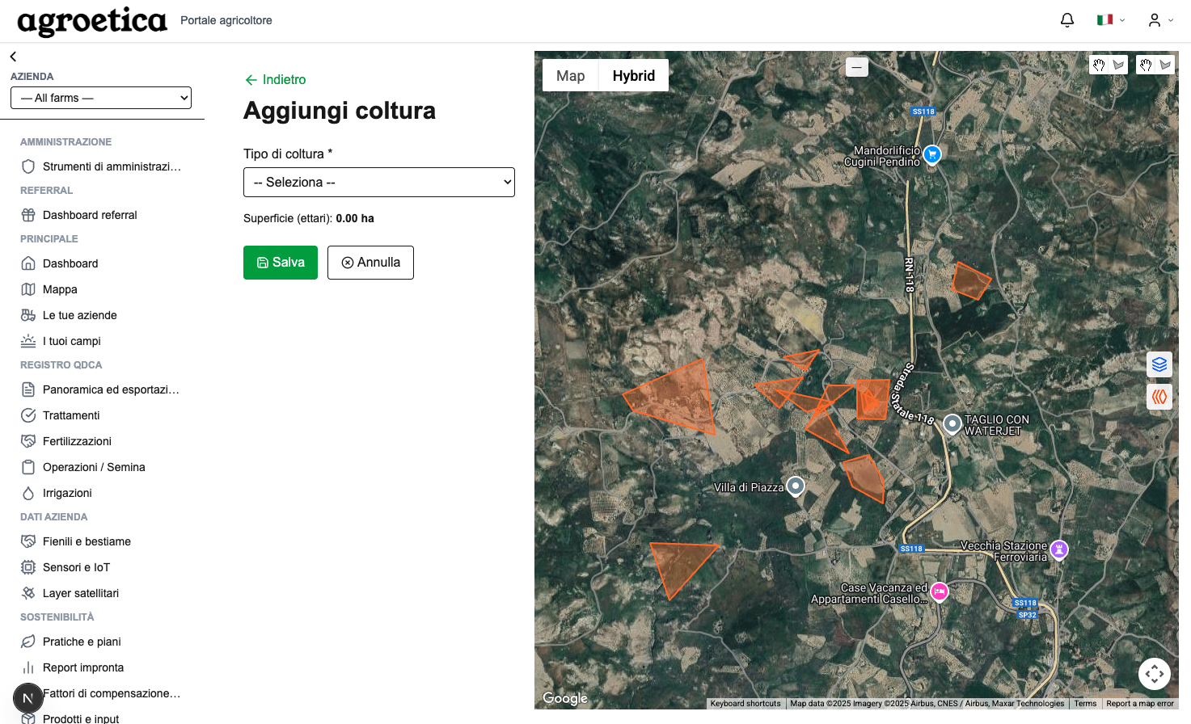Viewport: 1191px width, 724px height.
Task: Click the Vecchia Stazione Ferroviaria pin
Action: tap(1059, 549)
